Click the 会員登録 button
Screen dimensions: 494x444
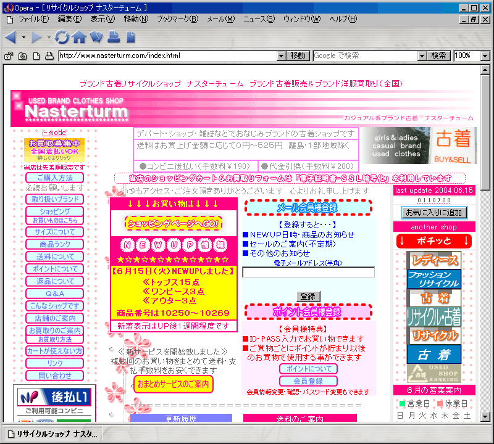coord(308,381)
